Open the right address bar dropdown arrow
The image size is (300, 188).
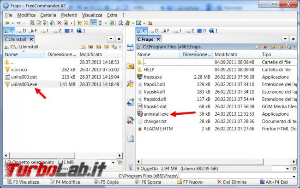(x=294, y=47)
